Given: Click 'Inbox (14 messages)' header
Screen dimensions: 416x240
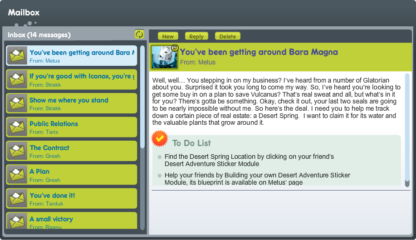Looking at the screenshot, I should 39,35.
